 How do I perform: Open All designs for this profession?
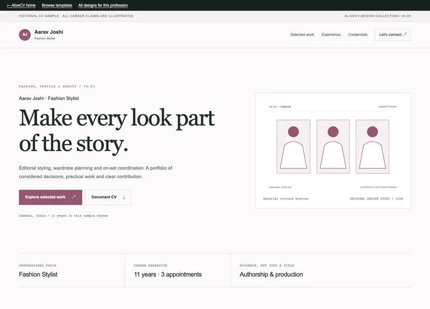103,5
